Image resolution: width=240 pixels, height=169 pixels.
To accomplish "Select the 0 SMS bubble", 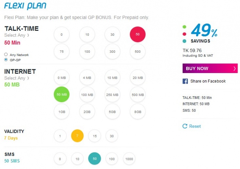I will click(x=60, y=159).
